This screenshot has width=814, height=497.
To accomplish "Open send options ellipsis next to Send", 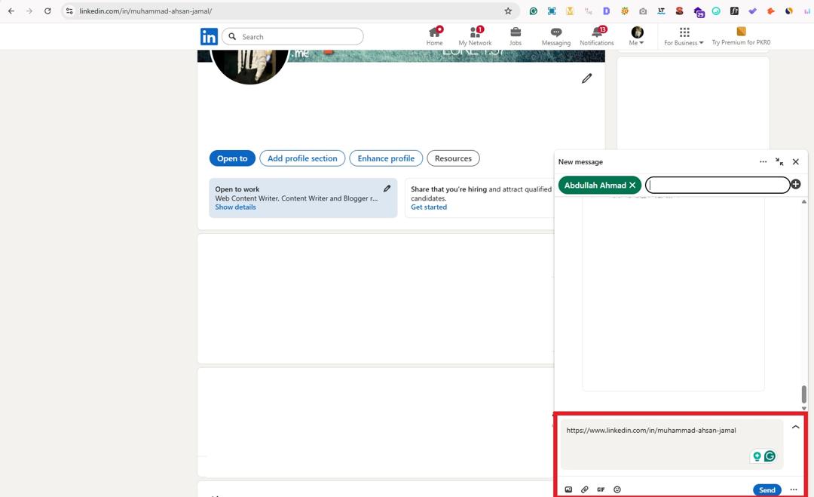I will [794, 489].
